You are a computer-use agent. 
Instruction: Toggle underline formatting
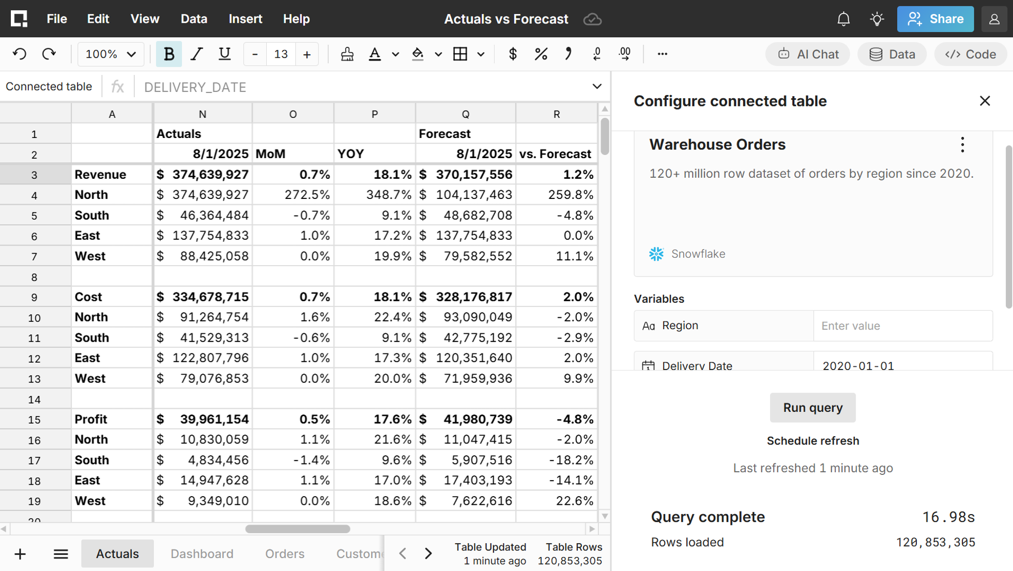pos(224,54)
